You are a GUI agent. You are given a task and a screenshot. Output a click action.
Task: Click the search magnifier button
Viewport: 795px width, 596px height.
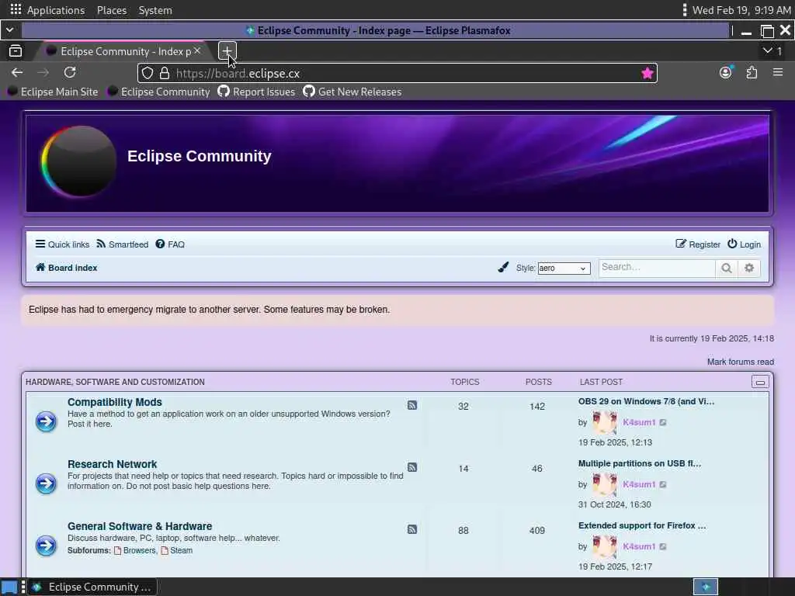coord(726,268)
